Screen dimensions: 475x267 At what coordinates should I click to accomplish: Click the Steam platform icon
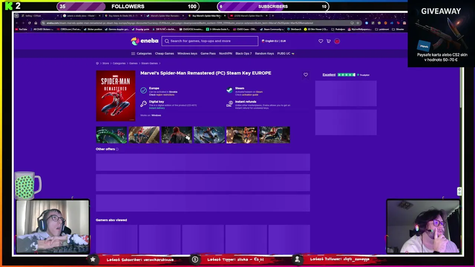(229, 90)
